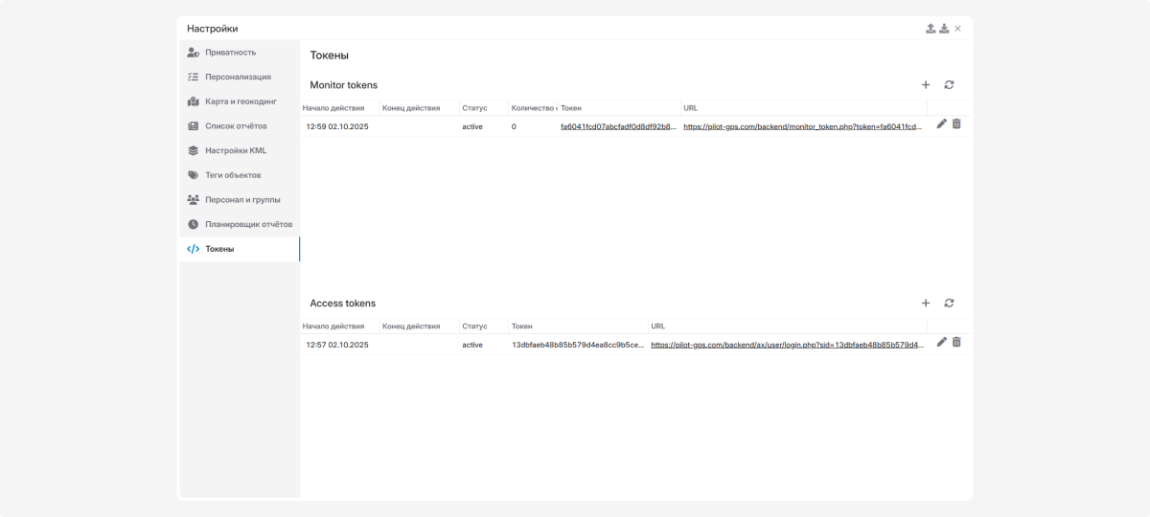Viewport: 1150px width, 517px height.
Task: Open the monitor token URL link
Action: click(803, 126)
